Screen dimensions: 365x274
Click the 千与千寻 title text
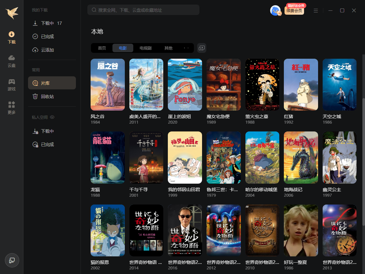pyautogui.click(x=139, y=190)
